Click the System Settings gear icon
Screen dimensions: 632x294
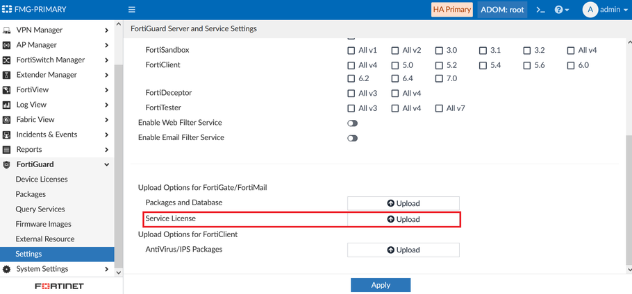pyautogui.click(x=7, y=269)
